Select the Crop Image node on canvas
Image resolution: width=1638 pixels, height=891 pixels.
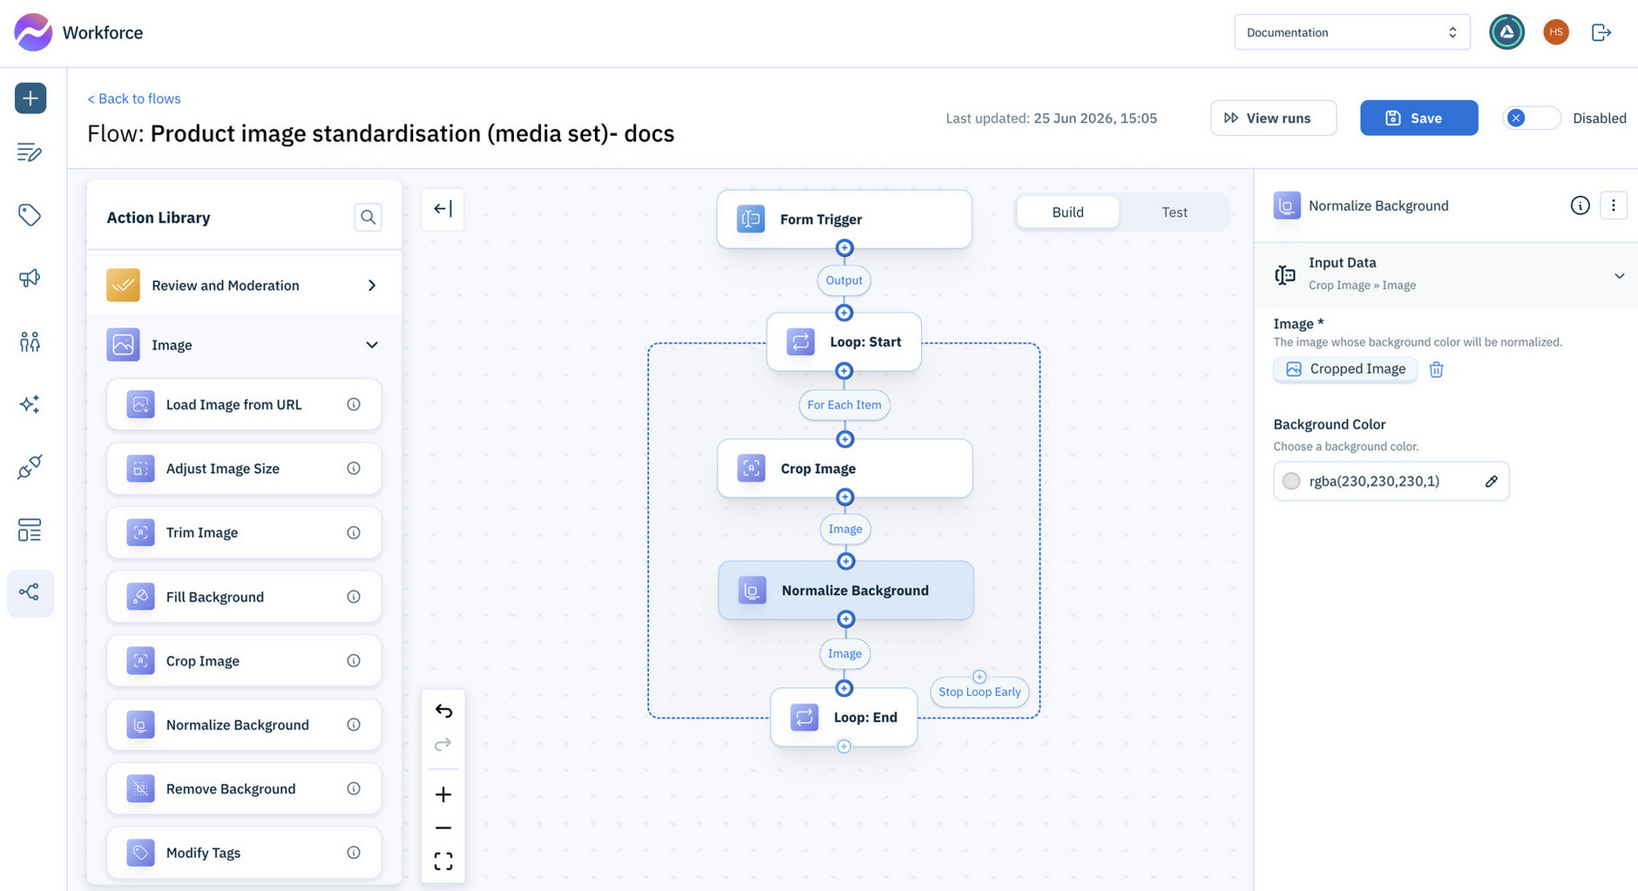(844, 468)
